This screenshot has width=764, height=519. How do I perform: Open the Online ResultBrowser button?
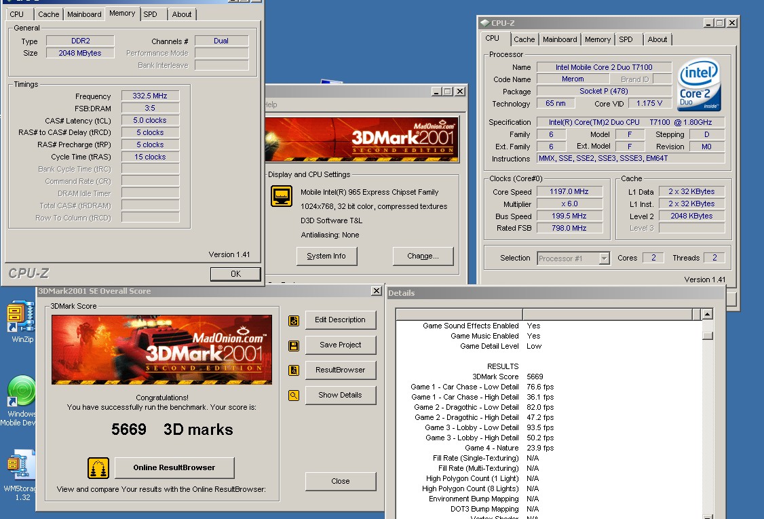pos(174,467)
